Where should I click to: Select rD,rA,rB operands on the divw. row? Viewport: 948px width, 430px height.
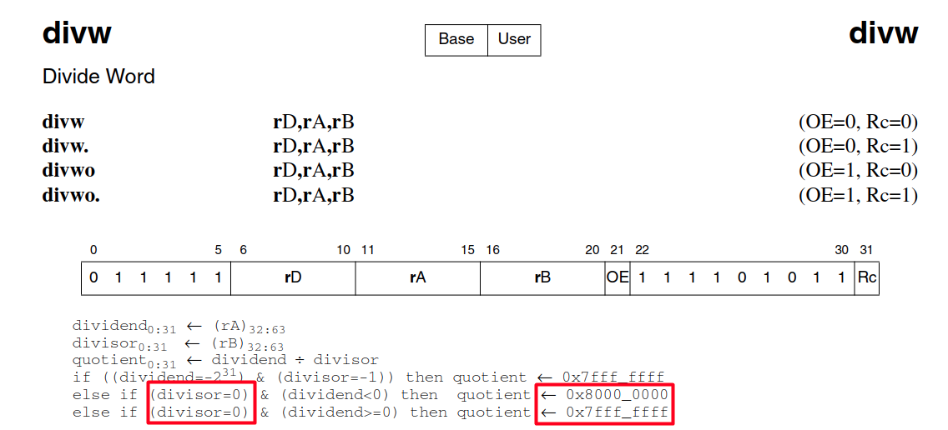point(314,147)
